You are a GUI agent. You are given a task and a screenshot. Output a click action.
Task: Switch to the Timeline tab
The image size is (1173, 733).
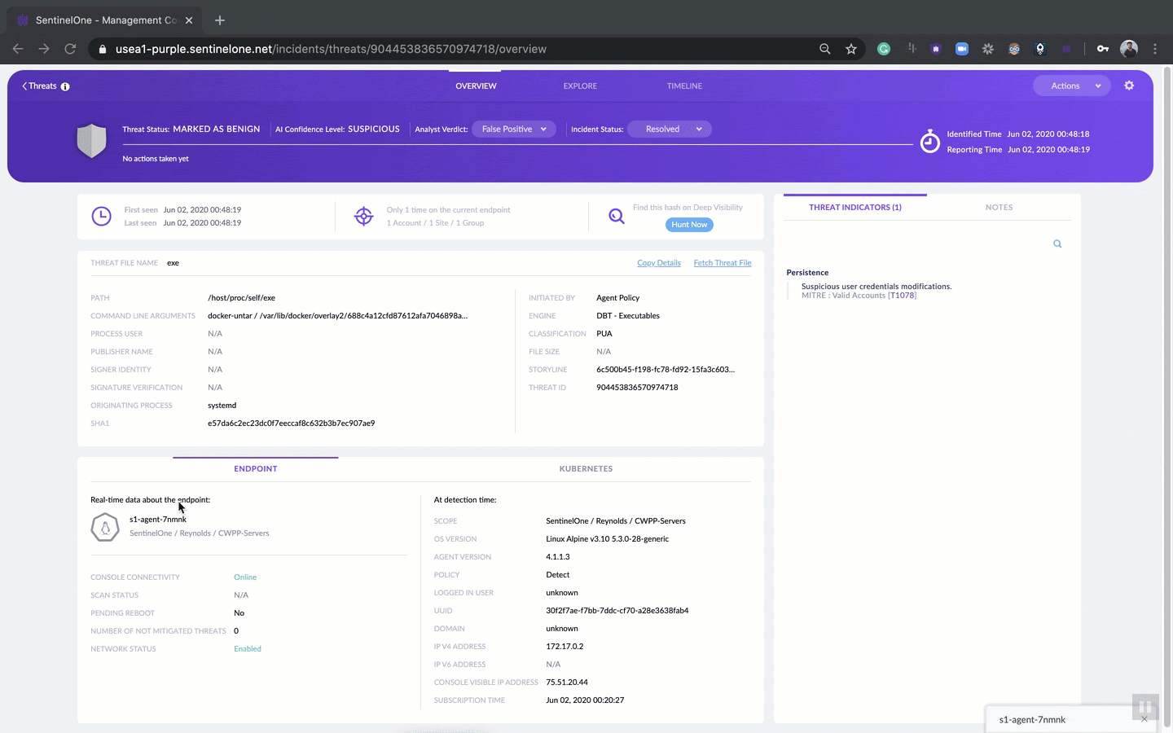(x=684, y=86)
